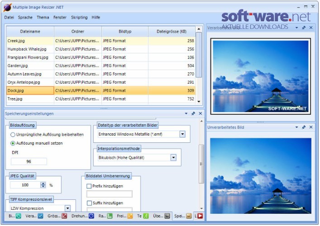Sort by Dateiname column header
320x226 pixels.
point(30,31)
